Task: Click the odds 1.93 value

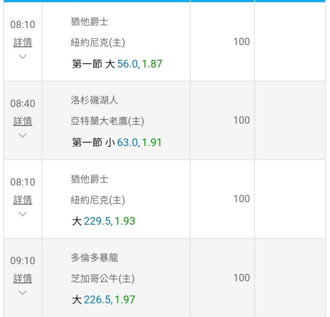Action: (x=125, y=221)
